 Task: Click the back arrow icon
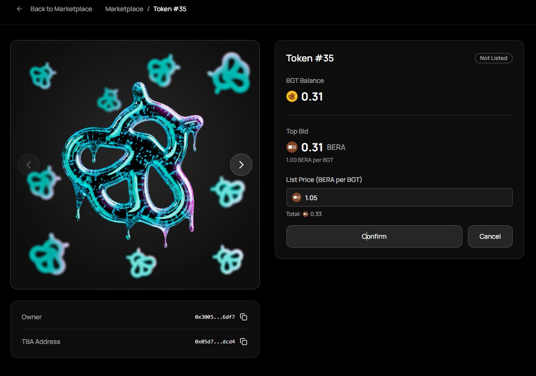coord(19,9)
